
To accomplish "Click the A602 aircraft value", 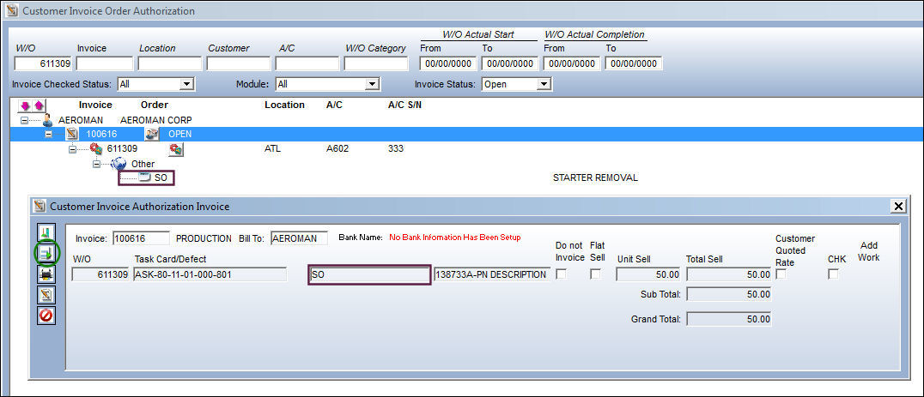I will pos(337,149).
